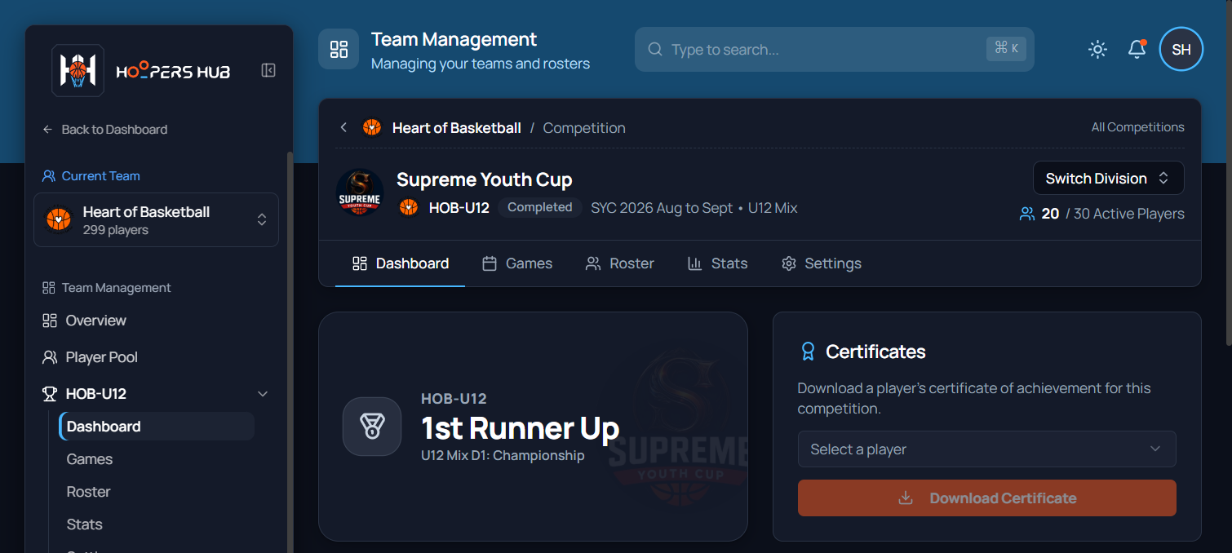1232x553 pixels.
Task: Open the SH user avatar menu
Action: pos(1181,49)
